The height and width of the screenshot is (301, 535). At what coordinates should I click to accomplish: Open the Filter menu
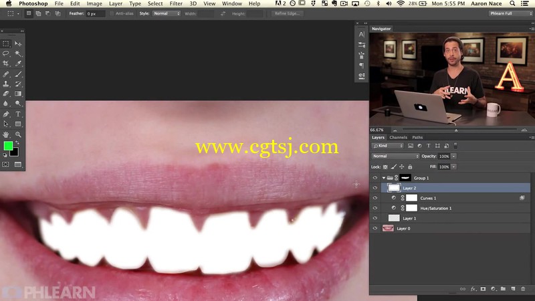pyautogui.click(x=176, y=3)
